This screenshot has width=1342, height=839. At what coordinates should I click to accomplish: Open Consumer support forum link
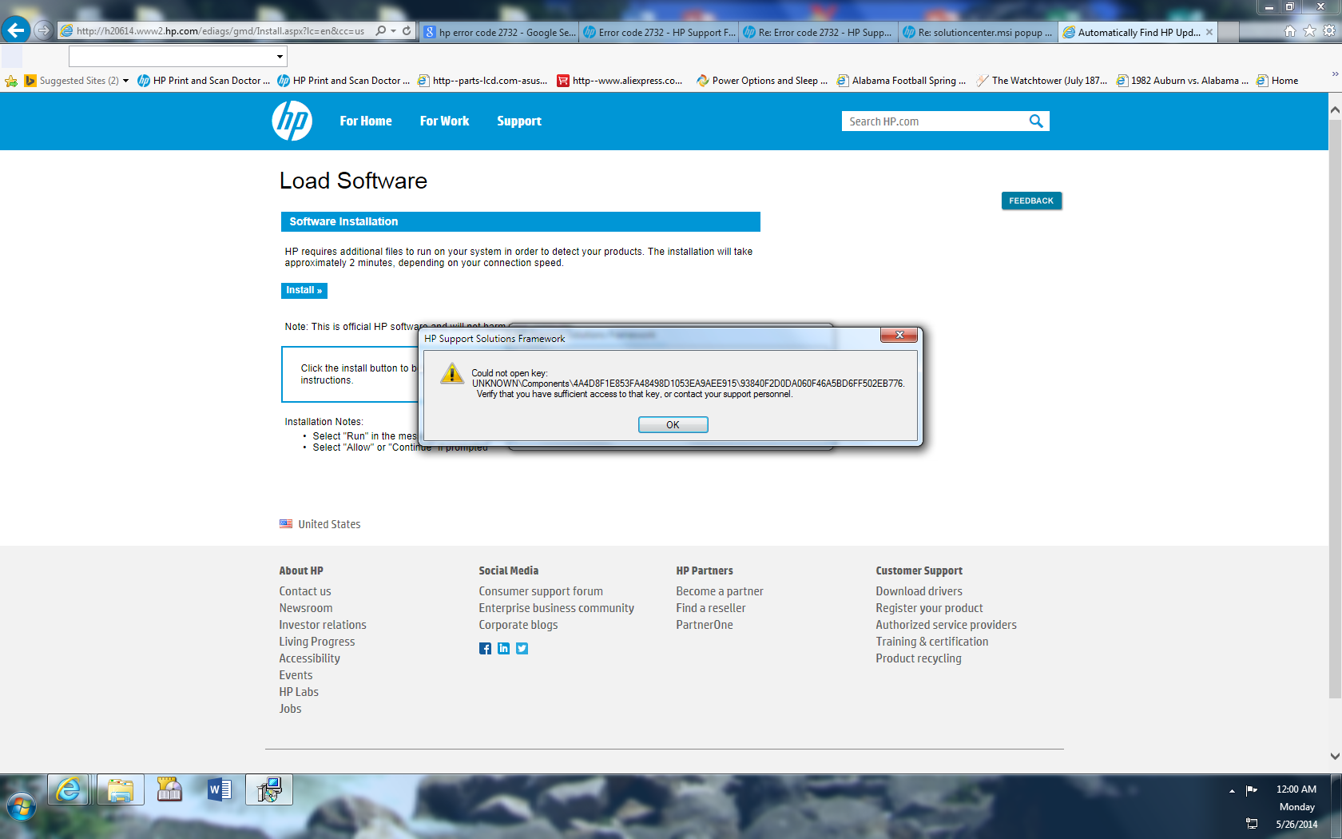(x=541, y=591)
